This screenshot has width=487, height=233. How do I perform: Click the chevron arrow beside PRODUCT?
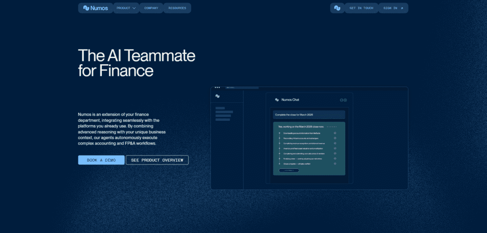pyautogui.click(x=134, y=8)
